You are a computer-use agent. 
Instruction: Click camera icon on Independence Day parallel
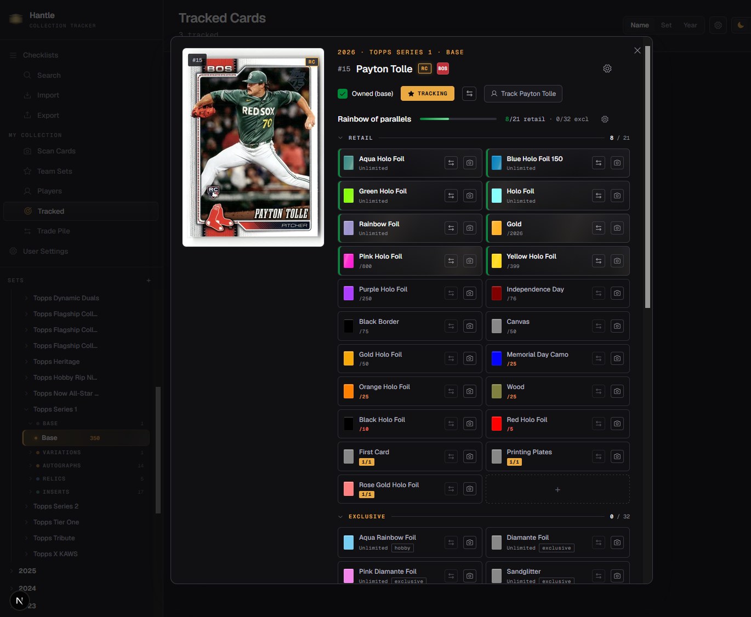(617, 293)
